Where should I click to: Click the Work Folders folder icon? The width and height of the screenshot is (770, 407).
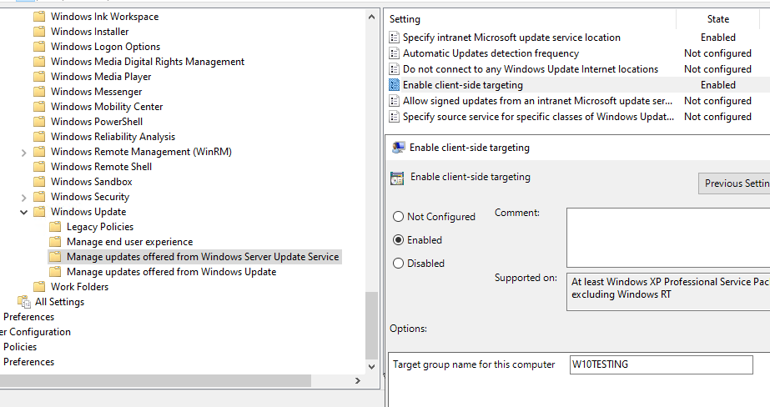click(x=39, y=287)
